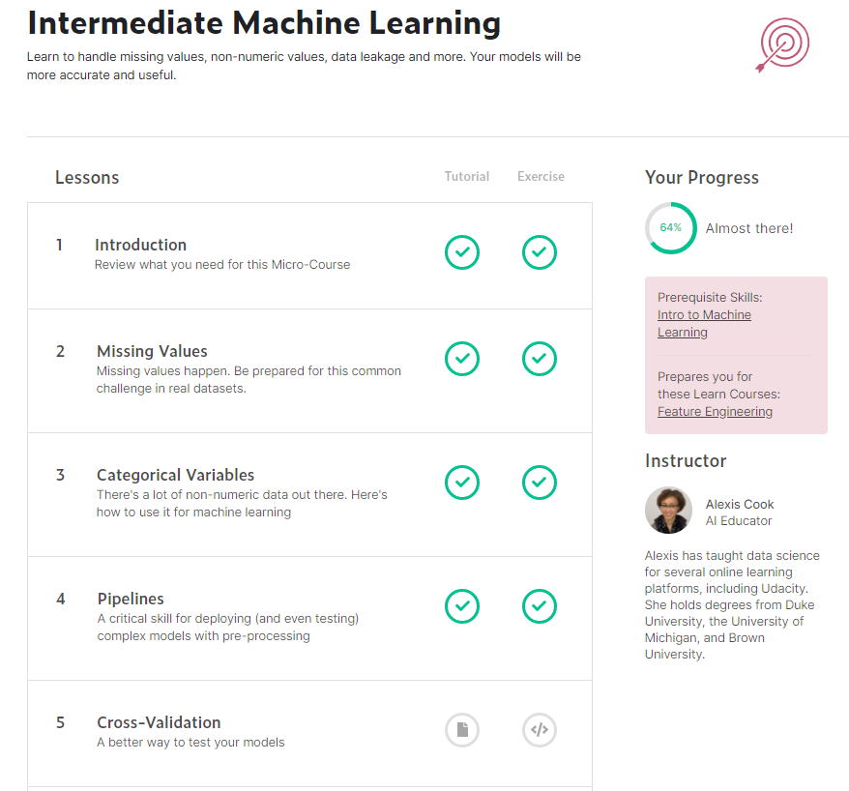Click the 'Prerequisite Skills:' label
849x791 pixels.
(x=710, y=297)
